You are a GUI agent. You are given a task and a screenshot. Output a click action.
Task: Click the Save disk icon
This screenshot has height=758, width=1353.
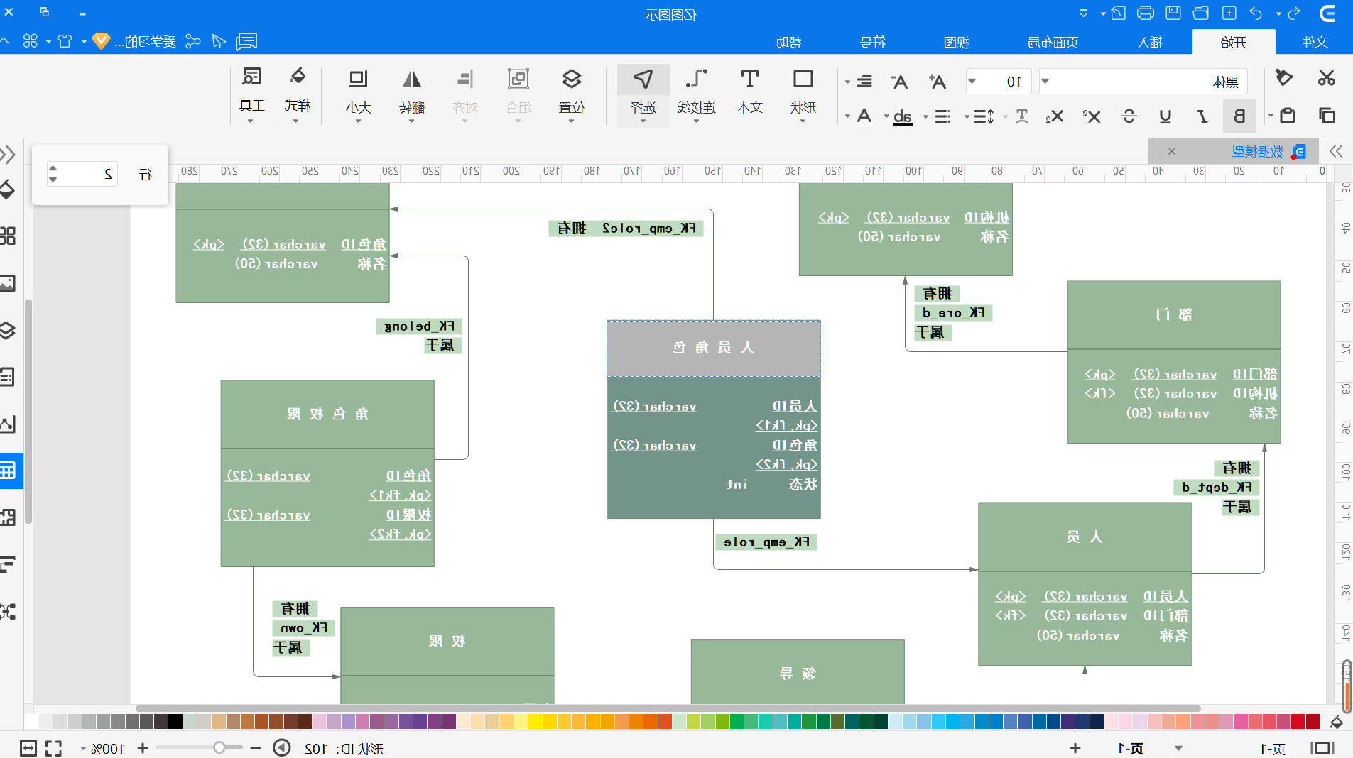pos(1173,13)
